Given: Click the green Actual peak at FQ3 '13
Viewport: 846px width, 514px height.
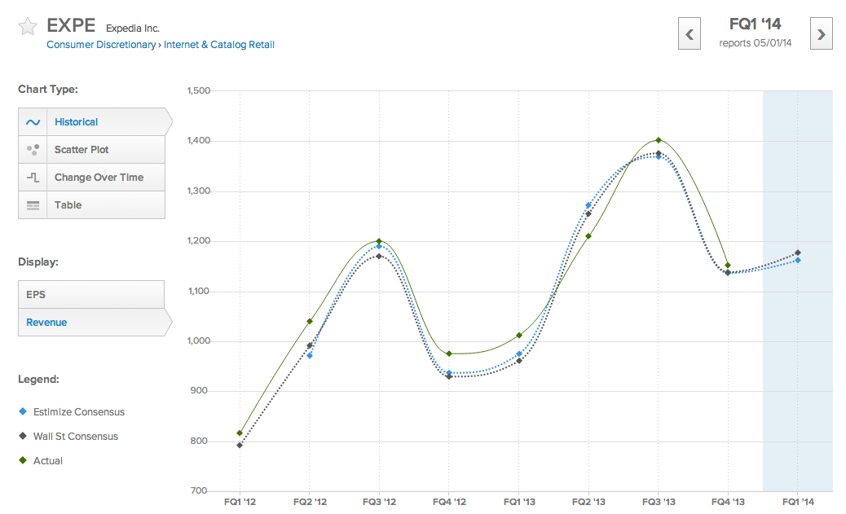Looking at the screenshot, I should [659, 140].
